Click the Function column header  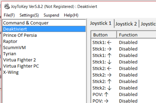(x=136, y=35)
